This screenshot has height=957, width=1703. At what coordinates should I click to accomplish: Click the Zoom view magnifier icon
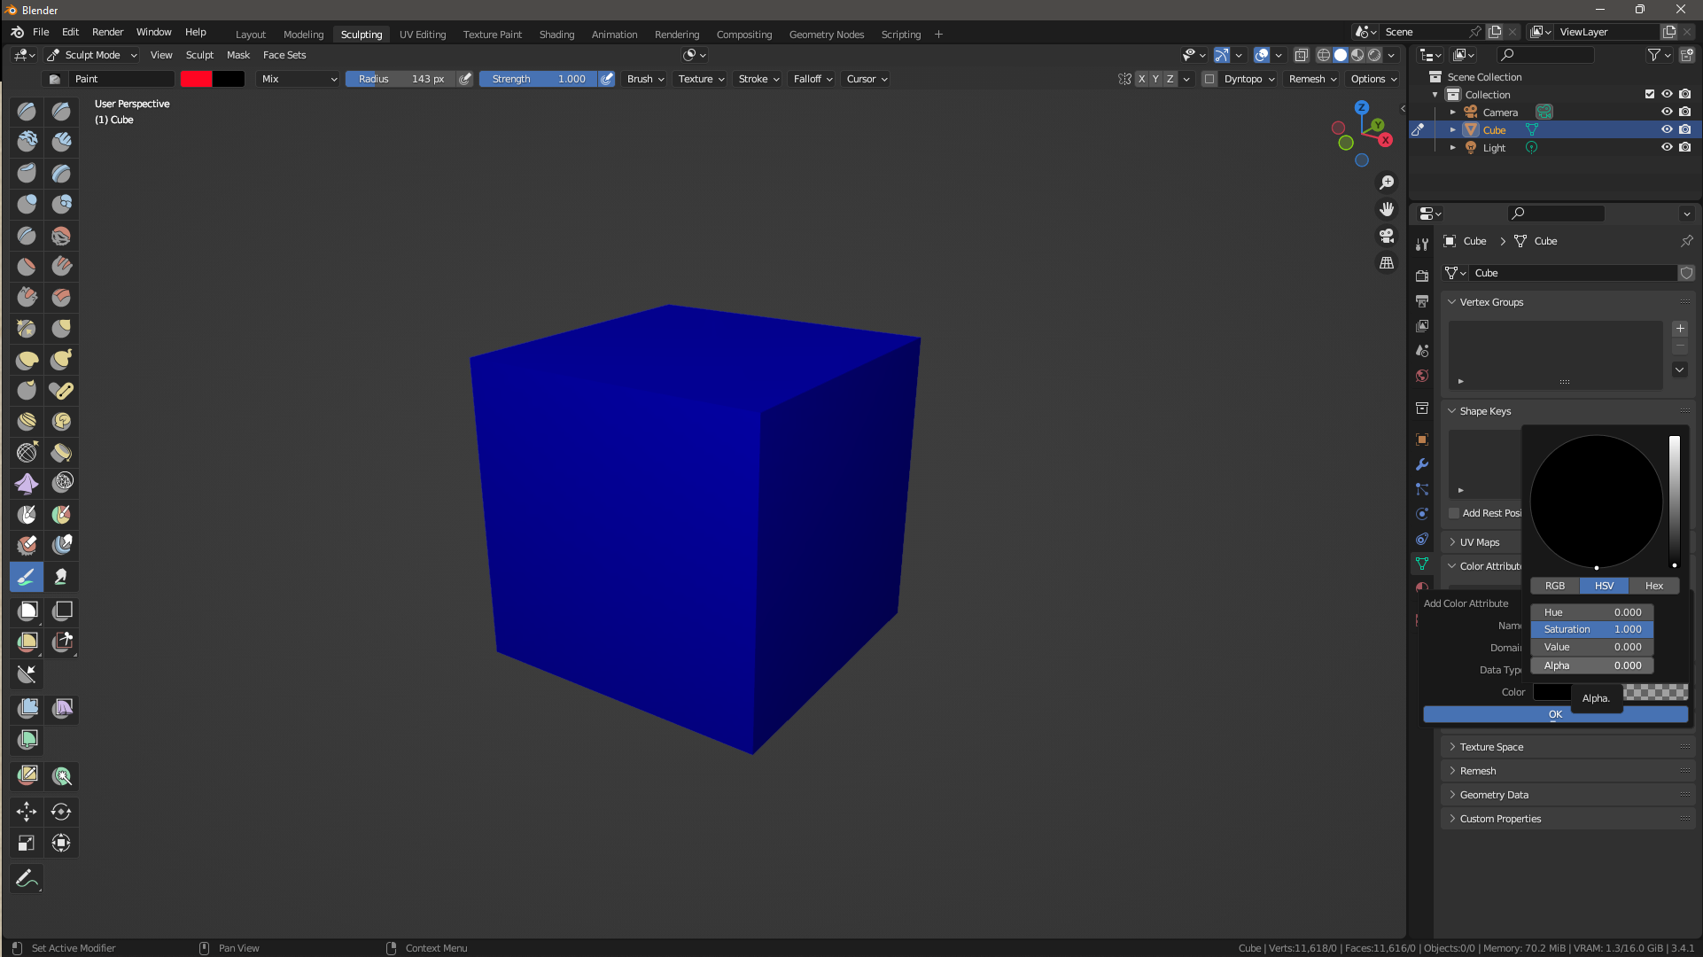(1387, 183)
